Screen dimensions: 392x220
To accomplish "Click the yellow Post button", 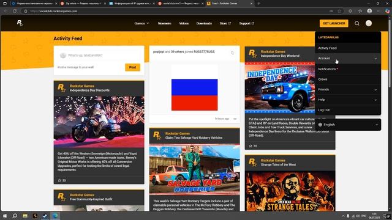I will click(132, 67).
